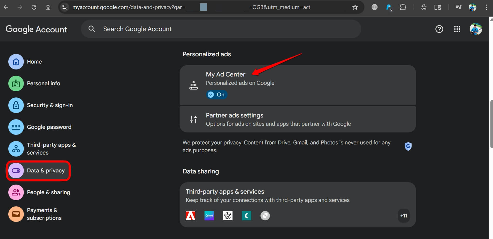Open the globe extension icon
This screenshot has width=493, height=239.
pos(375,7)
